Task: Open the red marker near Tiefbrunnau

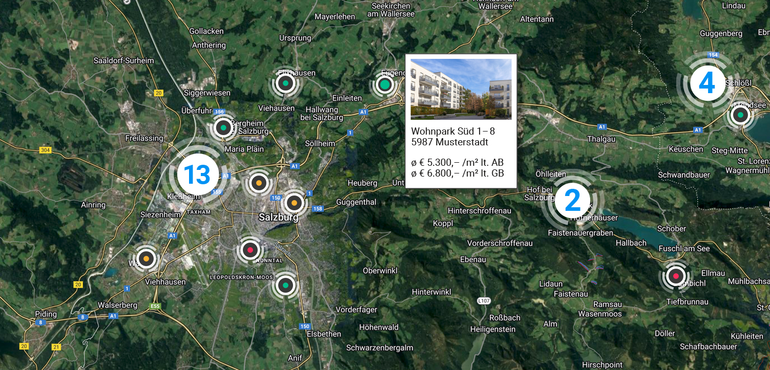Action: [675, 275]
